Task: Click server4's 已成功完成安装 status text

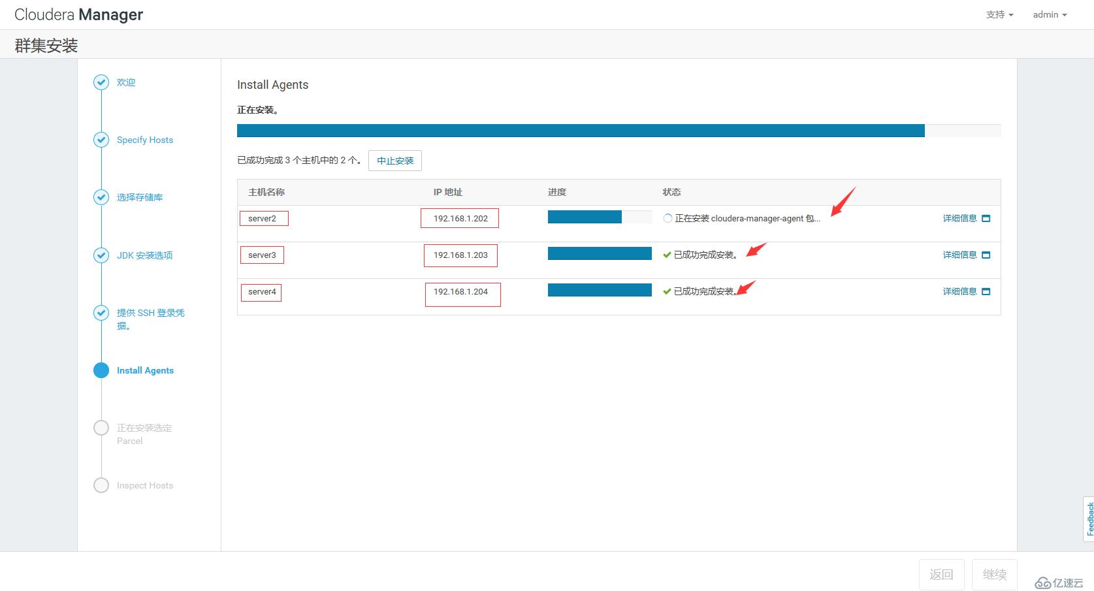Action: click(x=706, y=292)
